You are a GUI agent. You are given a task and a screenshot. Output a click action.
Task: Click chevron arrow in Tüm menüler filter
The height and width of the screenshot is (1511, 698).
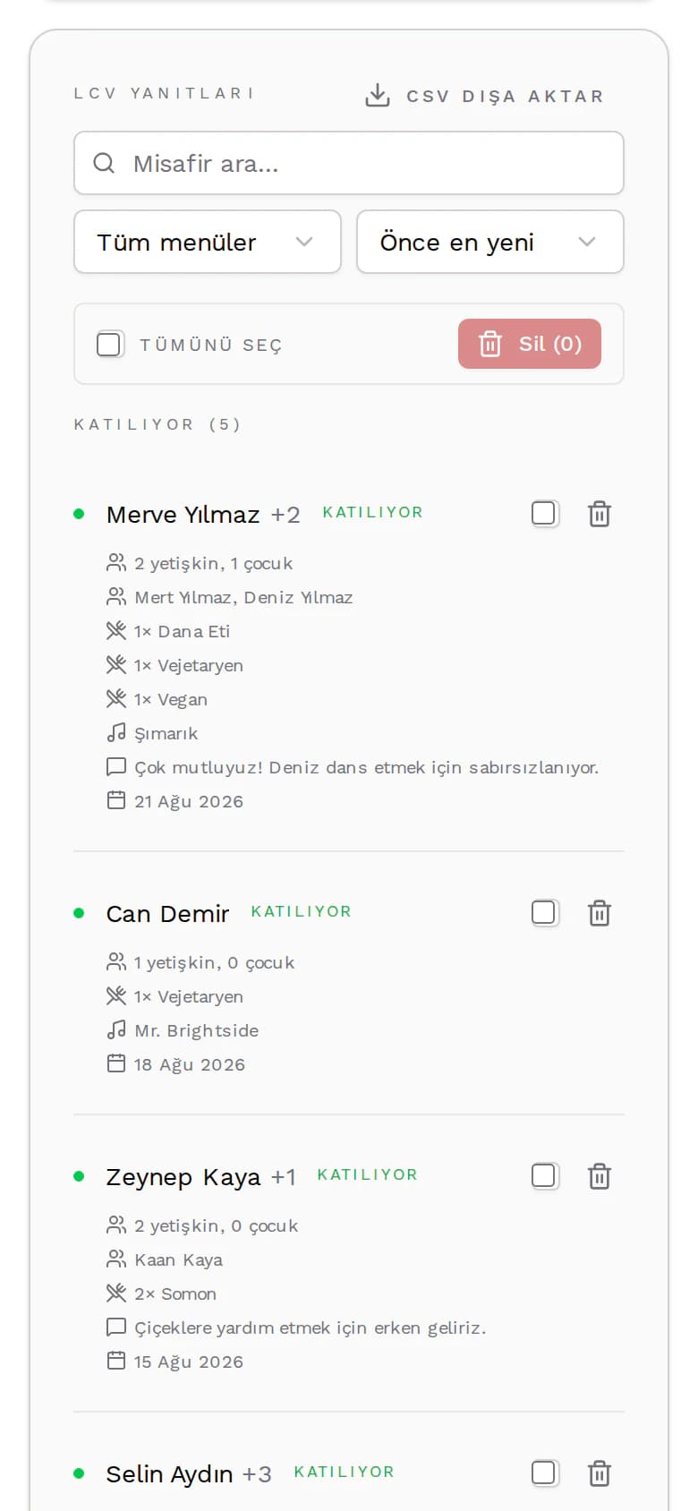click(x=304, y=242)
